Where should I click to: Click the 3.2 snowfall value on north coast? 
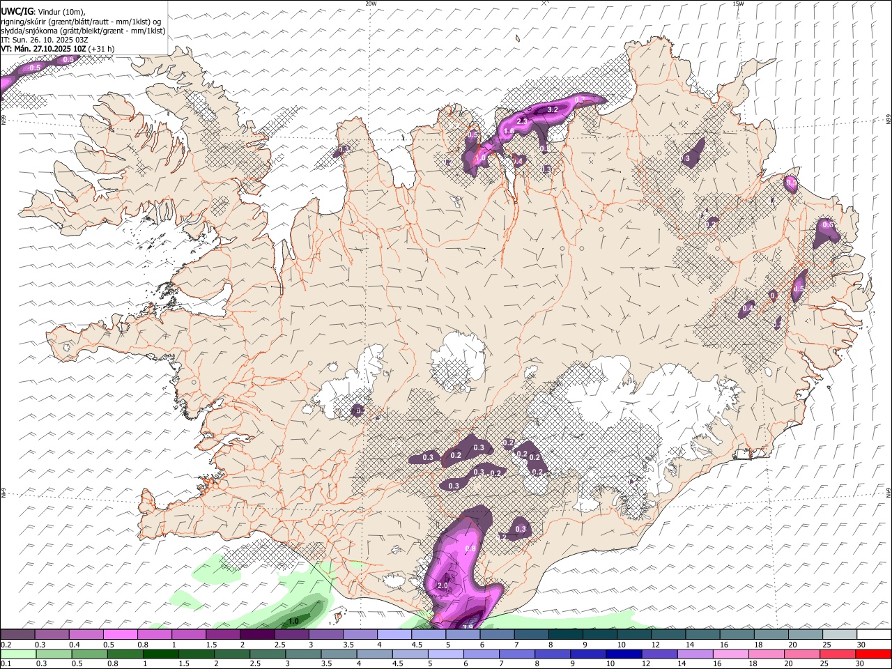click(x=553, y=109)
